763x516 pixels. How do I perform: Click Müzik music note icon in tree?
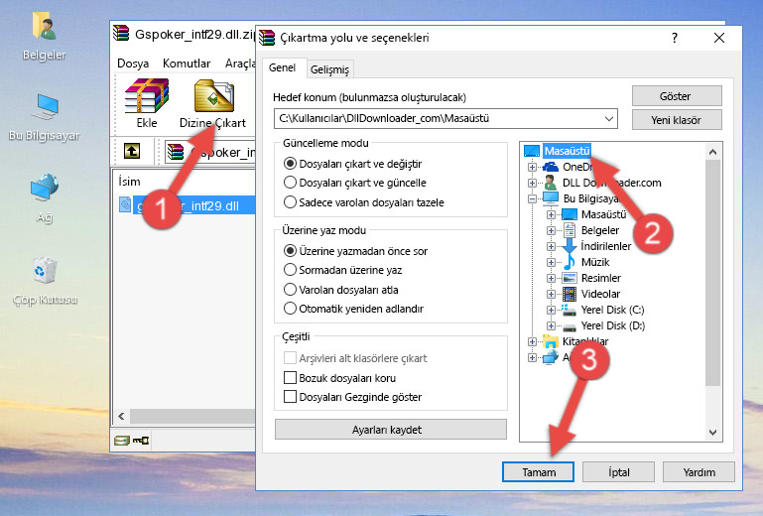pos(569,262)
